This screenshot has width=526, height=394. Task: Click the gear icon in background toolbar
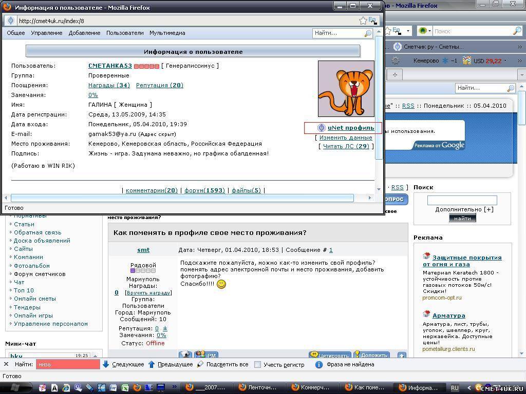395,61
